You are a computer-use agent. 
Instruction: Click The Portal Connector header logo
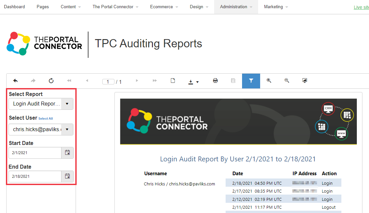44,43
